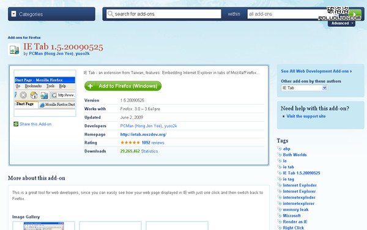367x230 pixels.
Task: Click the IE Tab add-on logo icon
Action: (x=14, y=50)
